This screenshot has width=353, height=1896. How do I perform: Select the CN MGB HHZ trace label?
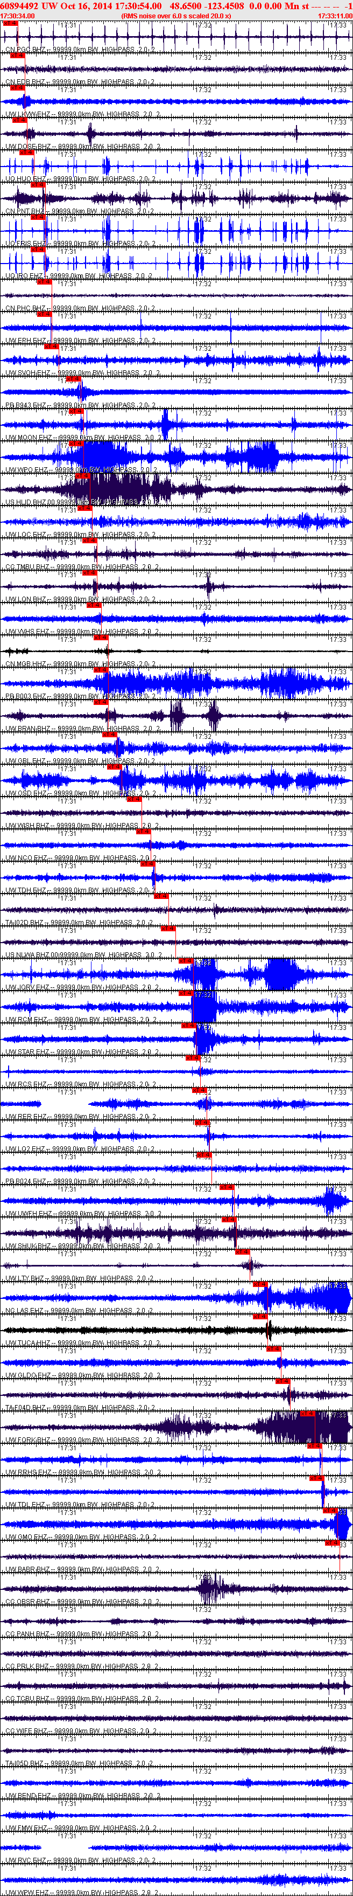point(81,665)
